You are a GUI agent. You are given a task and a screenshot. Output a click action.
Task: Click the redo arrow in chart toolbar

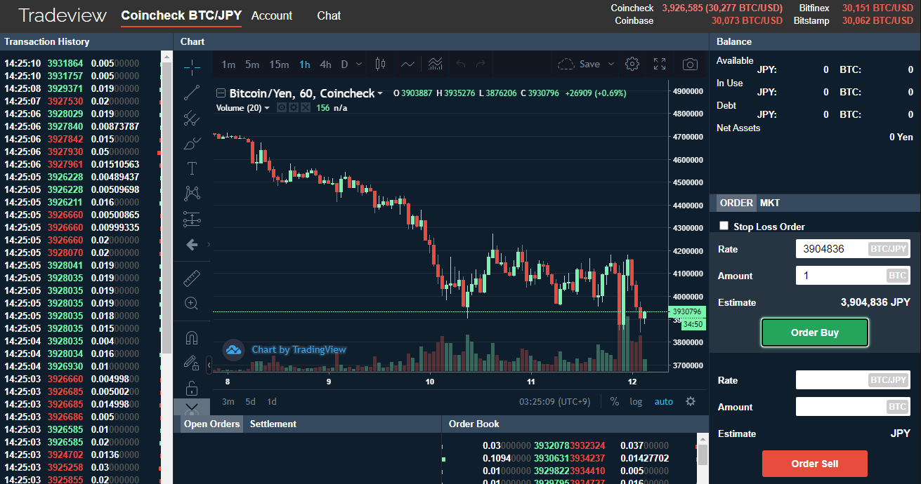481,64
